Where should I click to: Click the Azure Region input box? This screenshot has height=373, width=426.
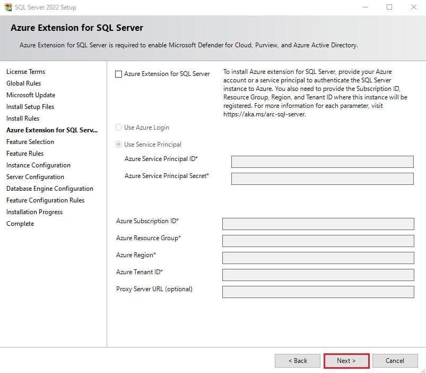coord(318,258)
